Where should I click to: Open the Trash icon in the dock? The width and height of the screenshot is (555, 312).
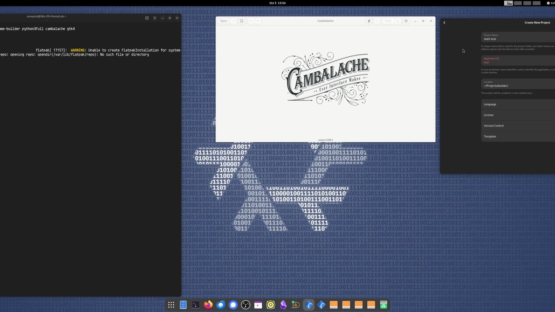pos(383,305)
